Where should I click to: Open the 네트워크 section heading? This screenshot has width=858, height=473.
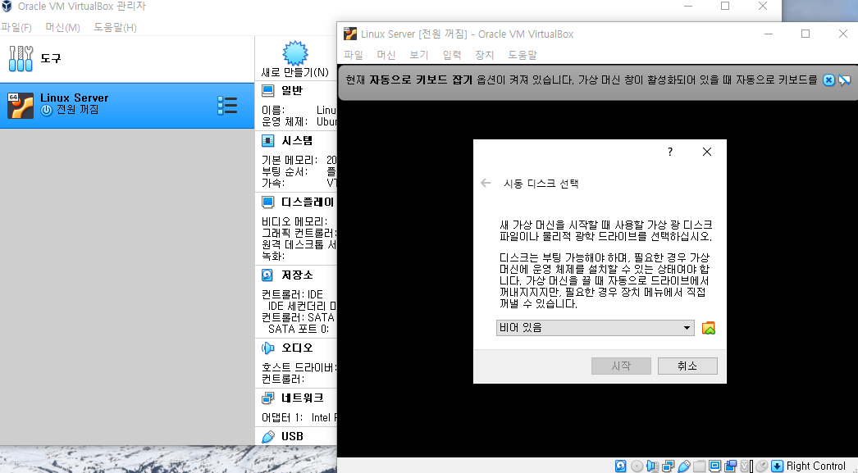(x=302, y=398)
